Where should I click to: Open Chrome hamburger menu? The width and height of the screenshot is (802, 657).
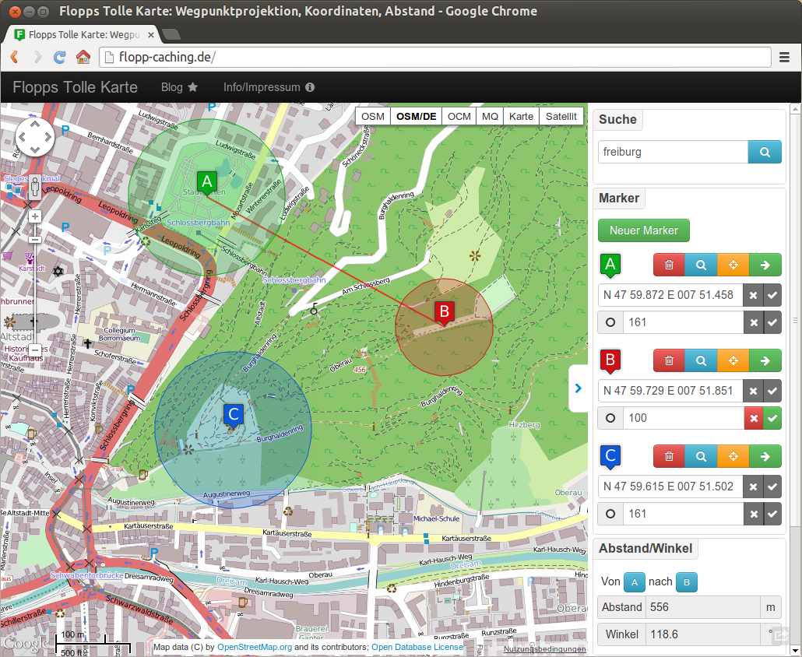click(785, 58)
